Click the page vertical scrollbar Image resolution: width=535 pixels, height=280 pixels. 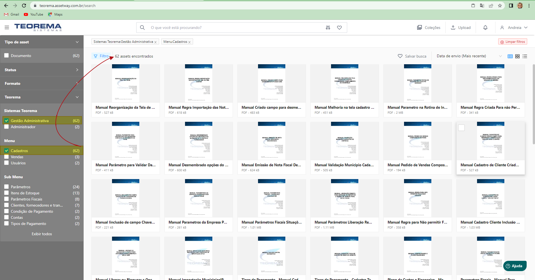tap(533, 104)
